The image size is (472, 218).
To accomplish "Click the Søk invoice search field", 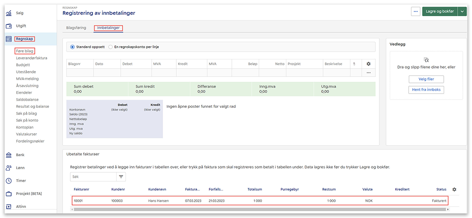I will click(93, 177).
